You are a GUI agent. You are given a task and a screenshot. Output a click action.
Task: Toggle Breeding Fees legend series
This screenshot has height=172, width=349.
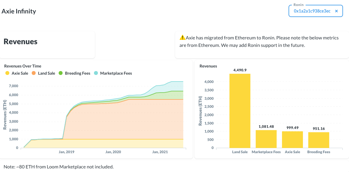tap(74, 73)
